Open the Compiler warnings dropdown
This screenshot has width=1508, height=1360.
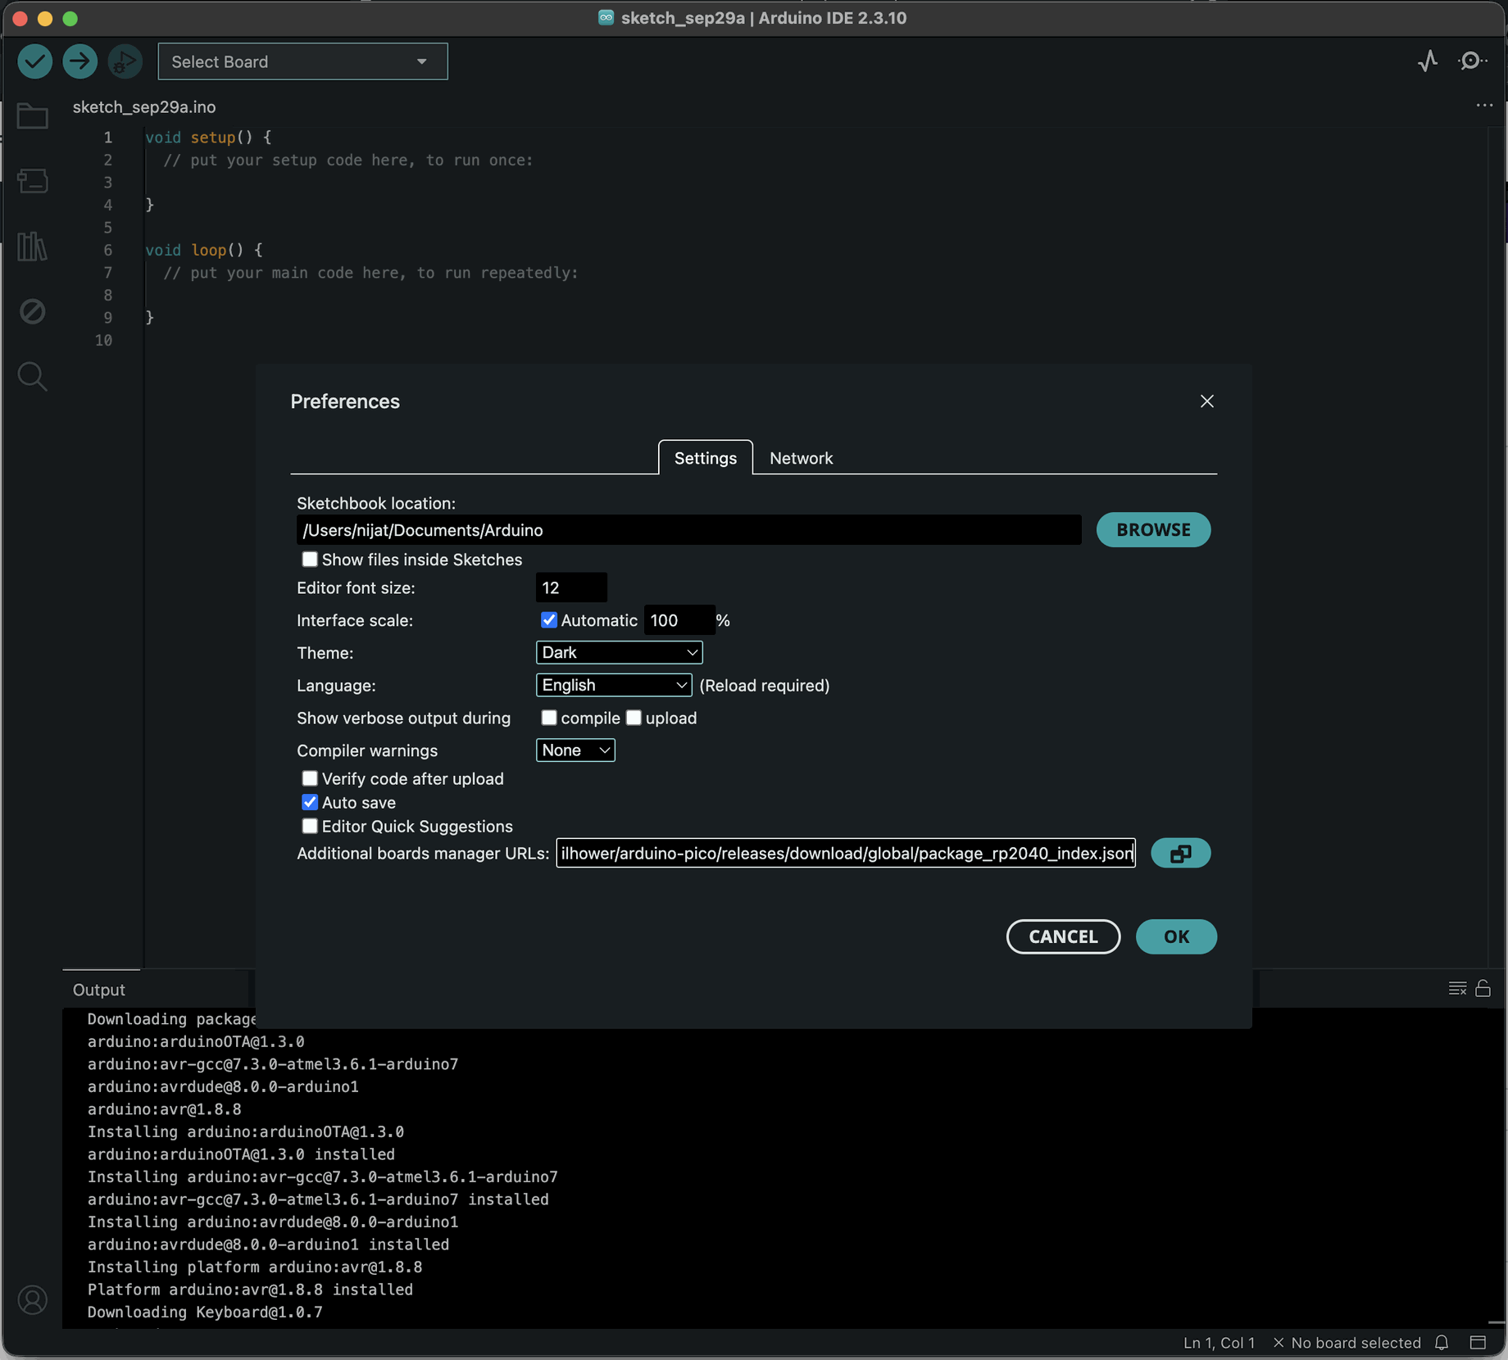(575, 750)
